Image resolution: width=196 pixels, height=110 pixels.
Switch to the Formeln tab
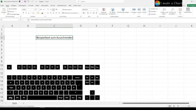point(31,5)
